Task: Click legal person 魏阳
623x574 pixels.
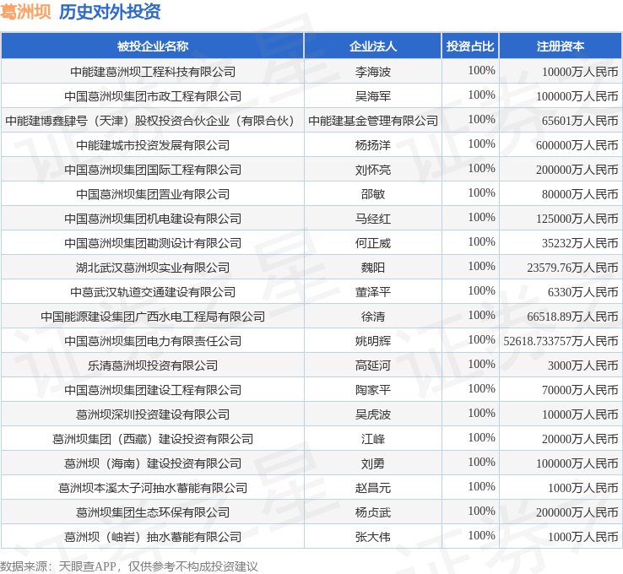Action: click(x=372, y=268)
